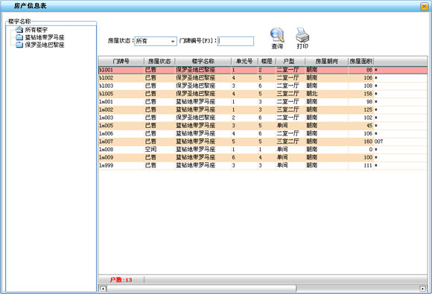Screen dimensions: 432x294
Task: Select the row with door number b1001
Action: pos(263,70)
